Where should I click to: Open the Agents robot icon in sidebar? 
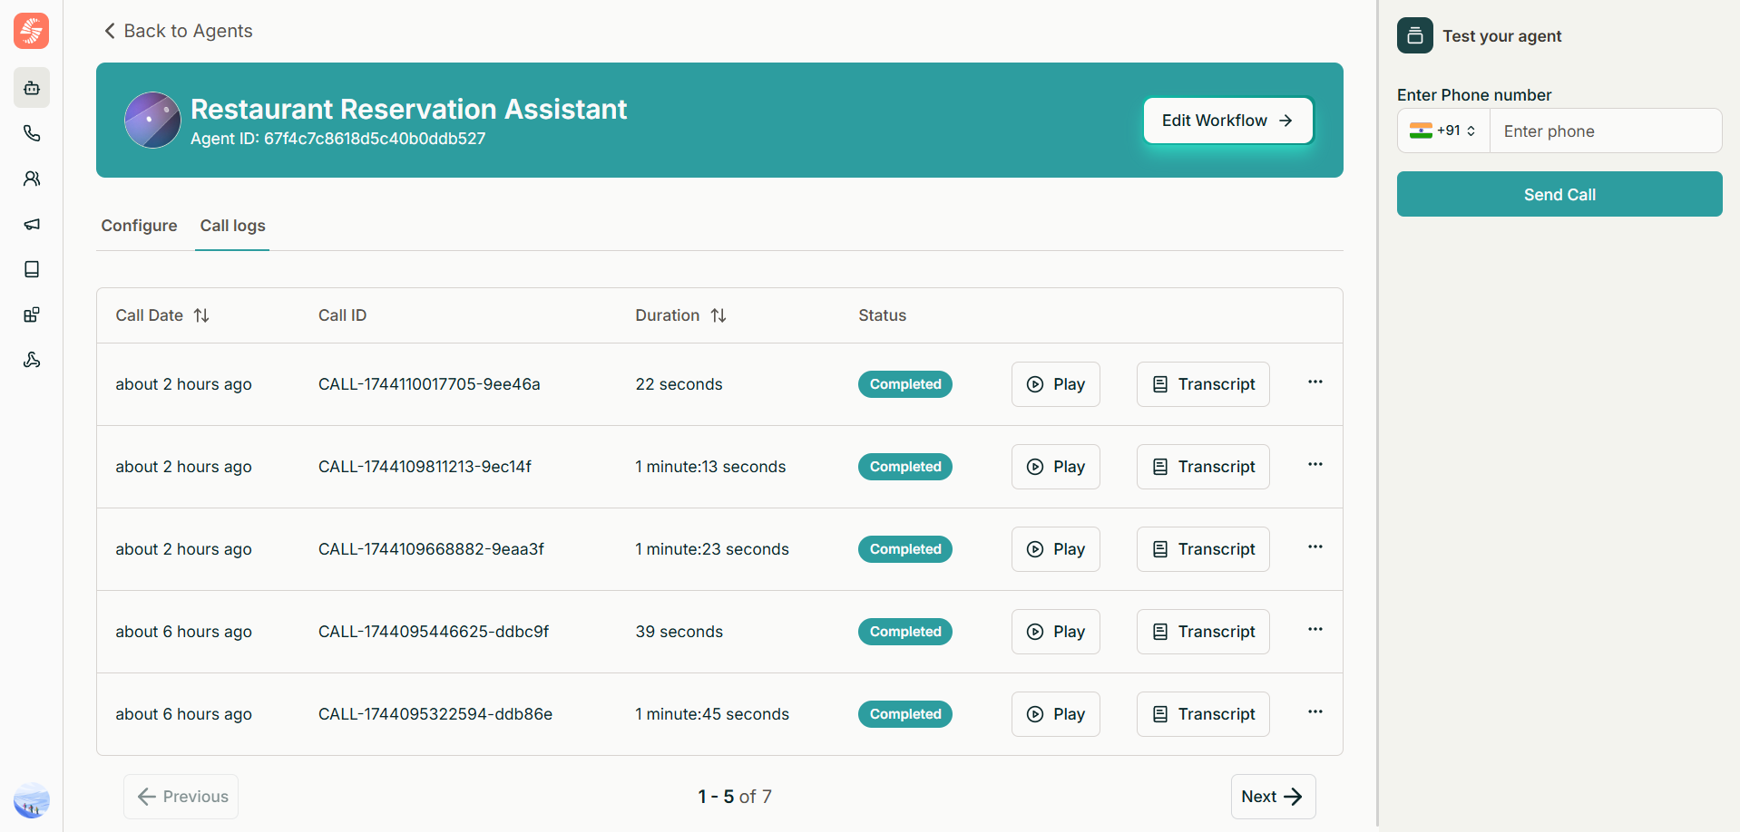tap(32, 88)
